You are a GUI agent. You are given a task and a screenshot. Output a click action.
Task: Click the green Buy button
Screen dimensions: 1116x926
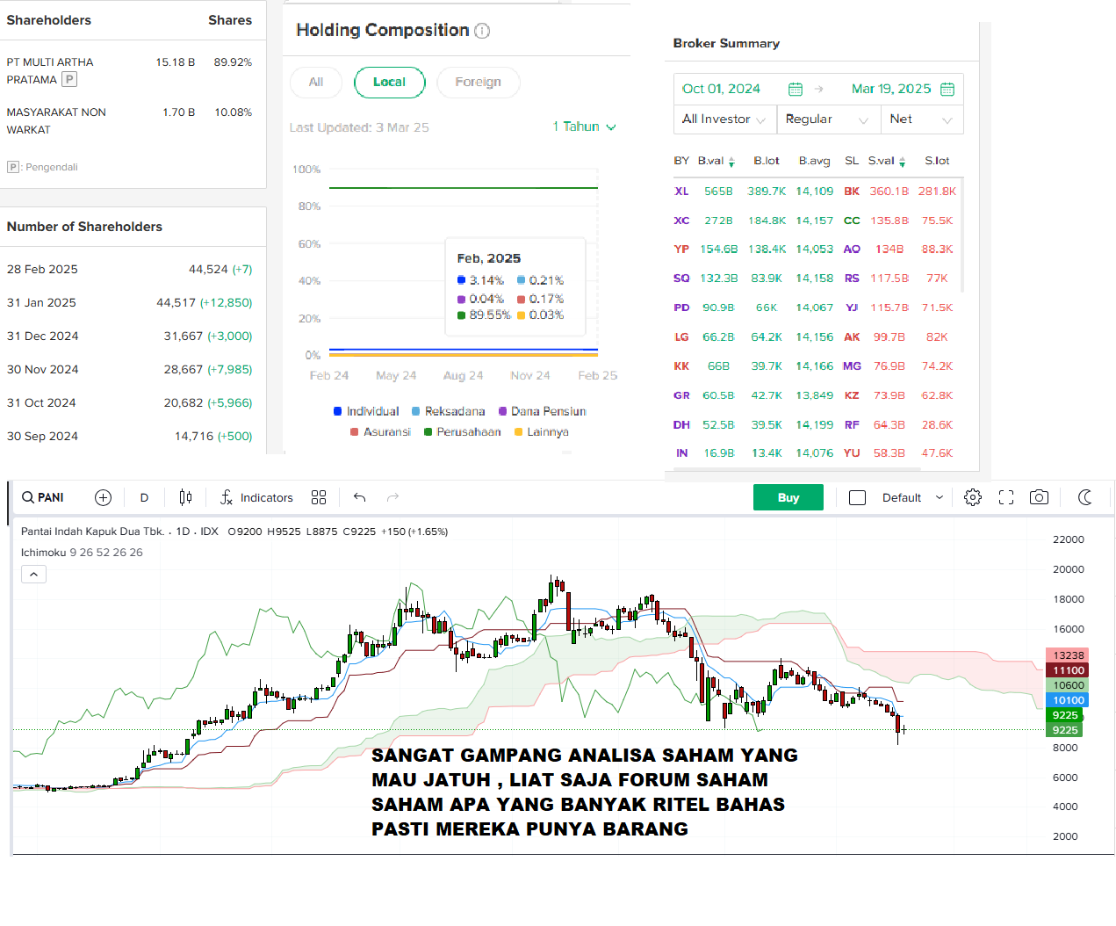click(x=788, y=497)
